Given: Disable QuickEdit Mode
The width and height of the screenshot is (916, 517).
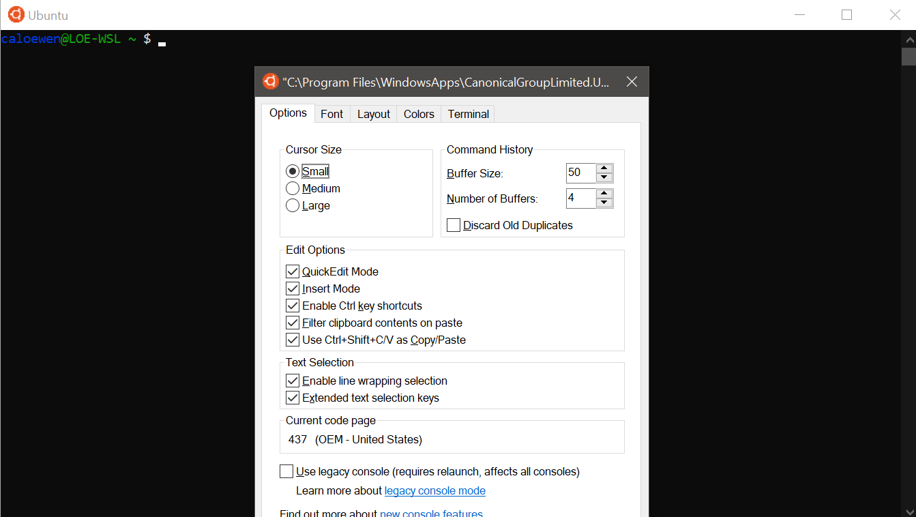Looking at the screenshot, I should point(292,271).
